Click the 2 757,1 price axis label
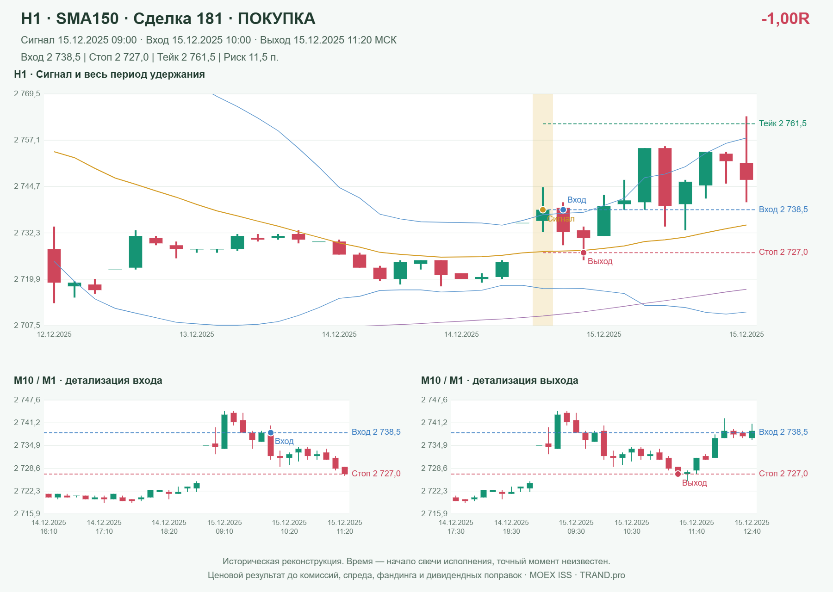833x592 pixels. (x=27, y=140)
